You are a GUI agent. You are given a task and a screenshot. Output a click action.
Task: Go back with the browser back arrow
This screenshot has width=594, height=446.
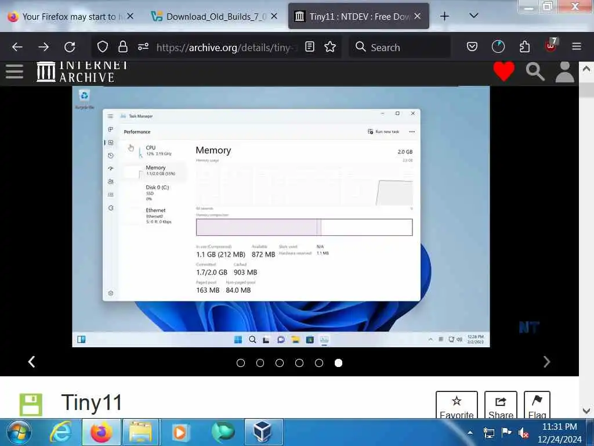point(17,47)
